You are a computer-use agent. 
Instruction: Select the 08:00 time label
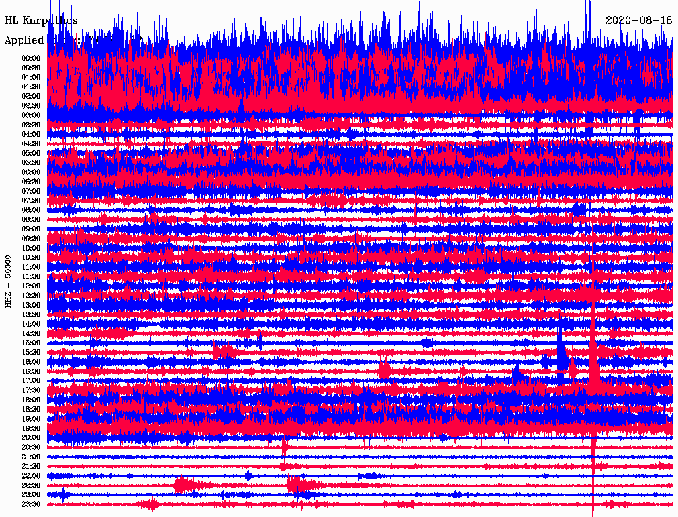tap(31, 210)
